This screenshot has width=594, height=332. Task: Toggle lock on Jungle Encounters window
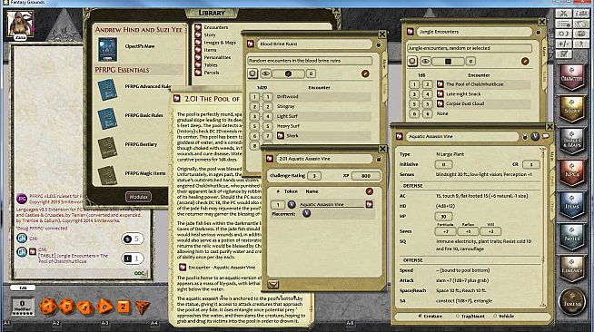(x=538, y=33)
